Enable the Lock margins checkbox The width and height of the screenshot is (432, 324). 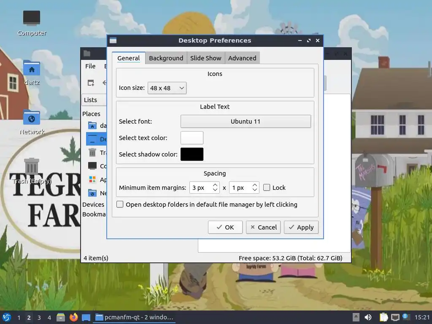[267, 188]
